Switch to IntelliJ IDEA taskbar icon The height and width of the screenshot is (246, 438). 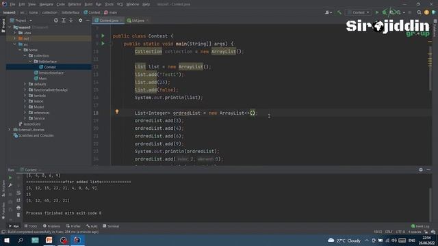coord(77,240)
